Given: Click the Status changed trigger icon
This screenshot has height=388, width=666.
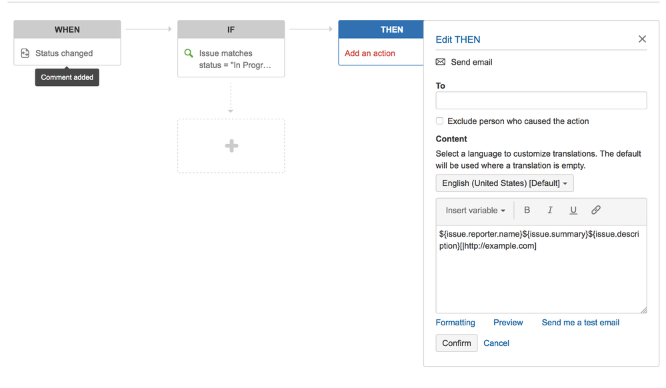Looking at the screenshot, I should [x=25, y=53].
